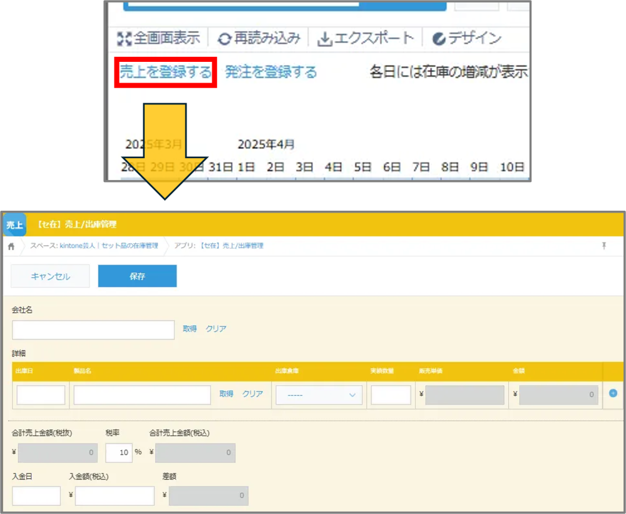626x514 pixels.
Task: Click the 発注を登録する link
Action: point(270,72)
